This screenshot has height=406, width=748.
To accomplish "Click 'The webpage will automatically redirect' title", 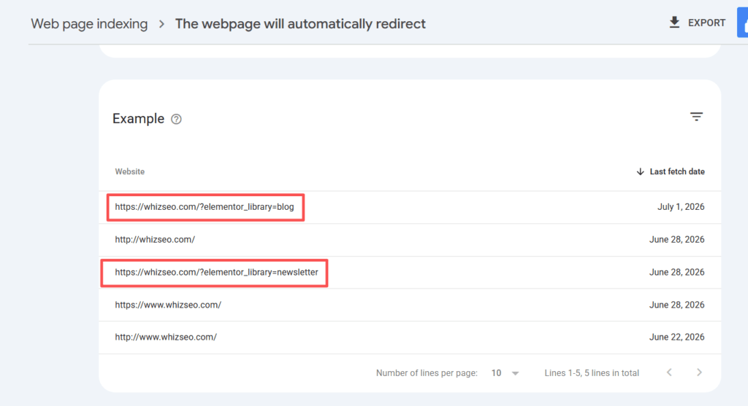I will tap(300, 24).
